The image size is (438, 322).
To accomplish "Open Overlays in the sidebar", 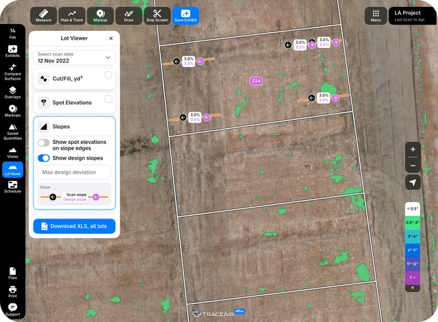I will 12,92.
